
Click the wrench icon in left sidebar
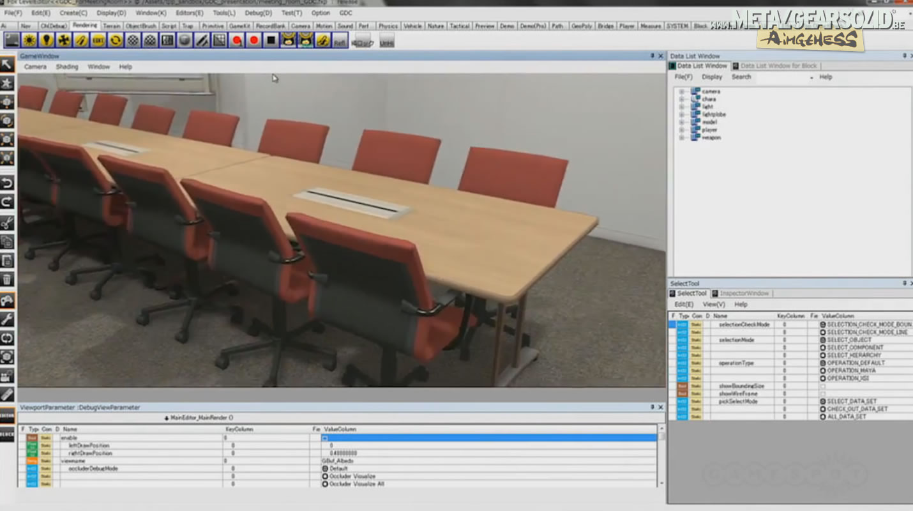pos(7,319)
